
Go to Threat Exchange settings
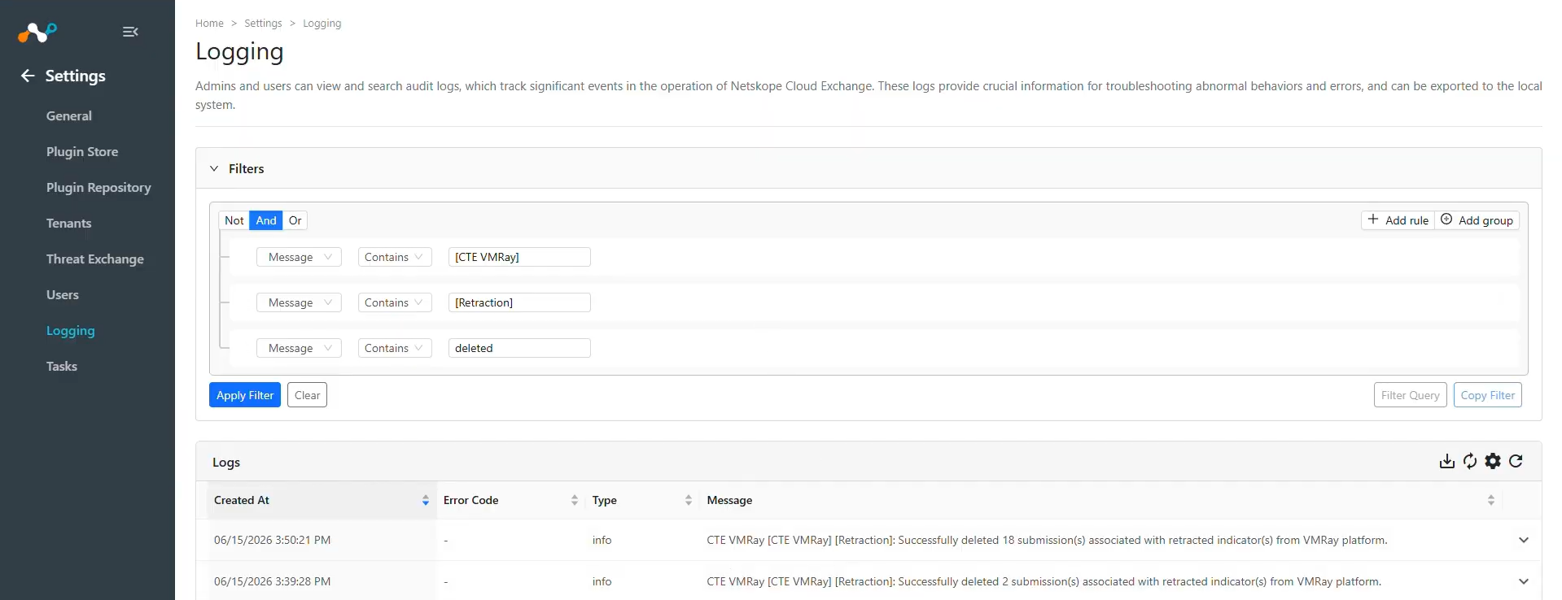click(95, 259)
